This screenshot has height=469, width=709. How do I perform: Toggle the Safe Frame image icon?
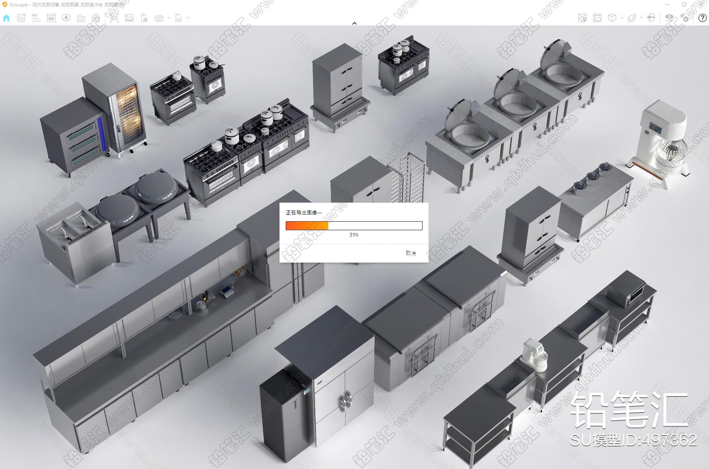click(597, 18)
